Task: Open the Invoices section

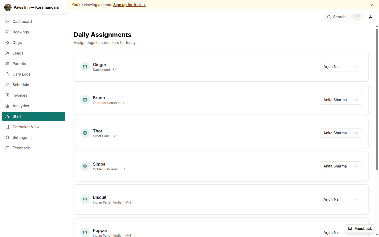Action: coord(20,95)
